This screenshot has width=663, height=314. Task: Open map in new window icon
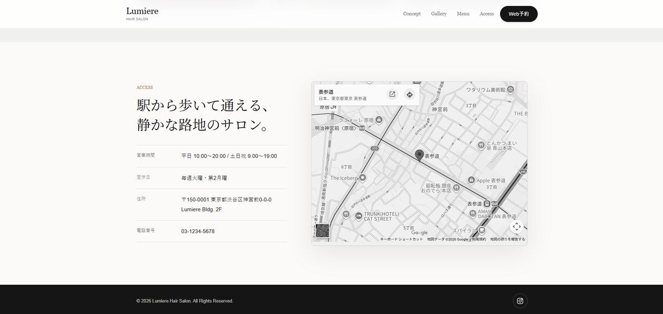[392, 94]
